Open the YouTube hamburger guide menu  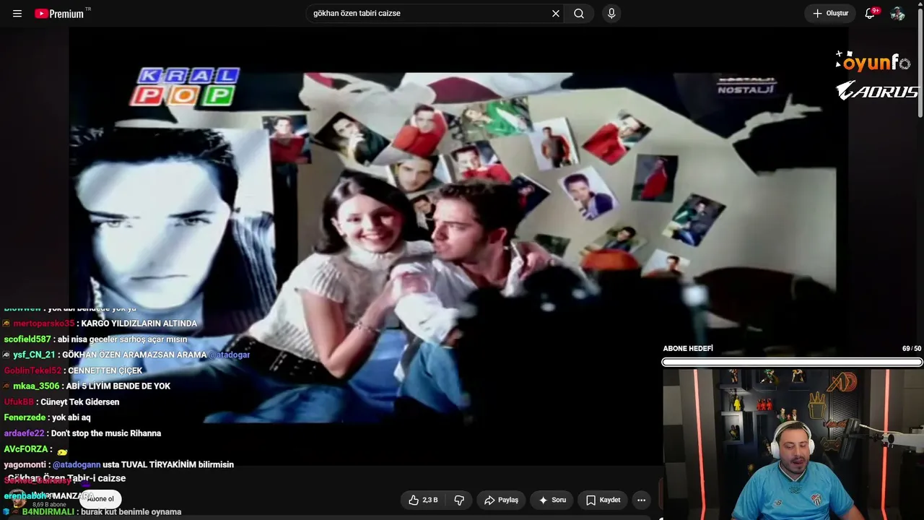[x=17, y=14]
